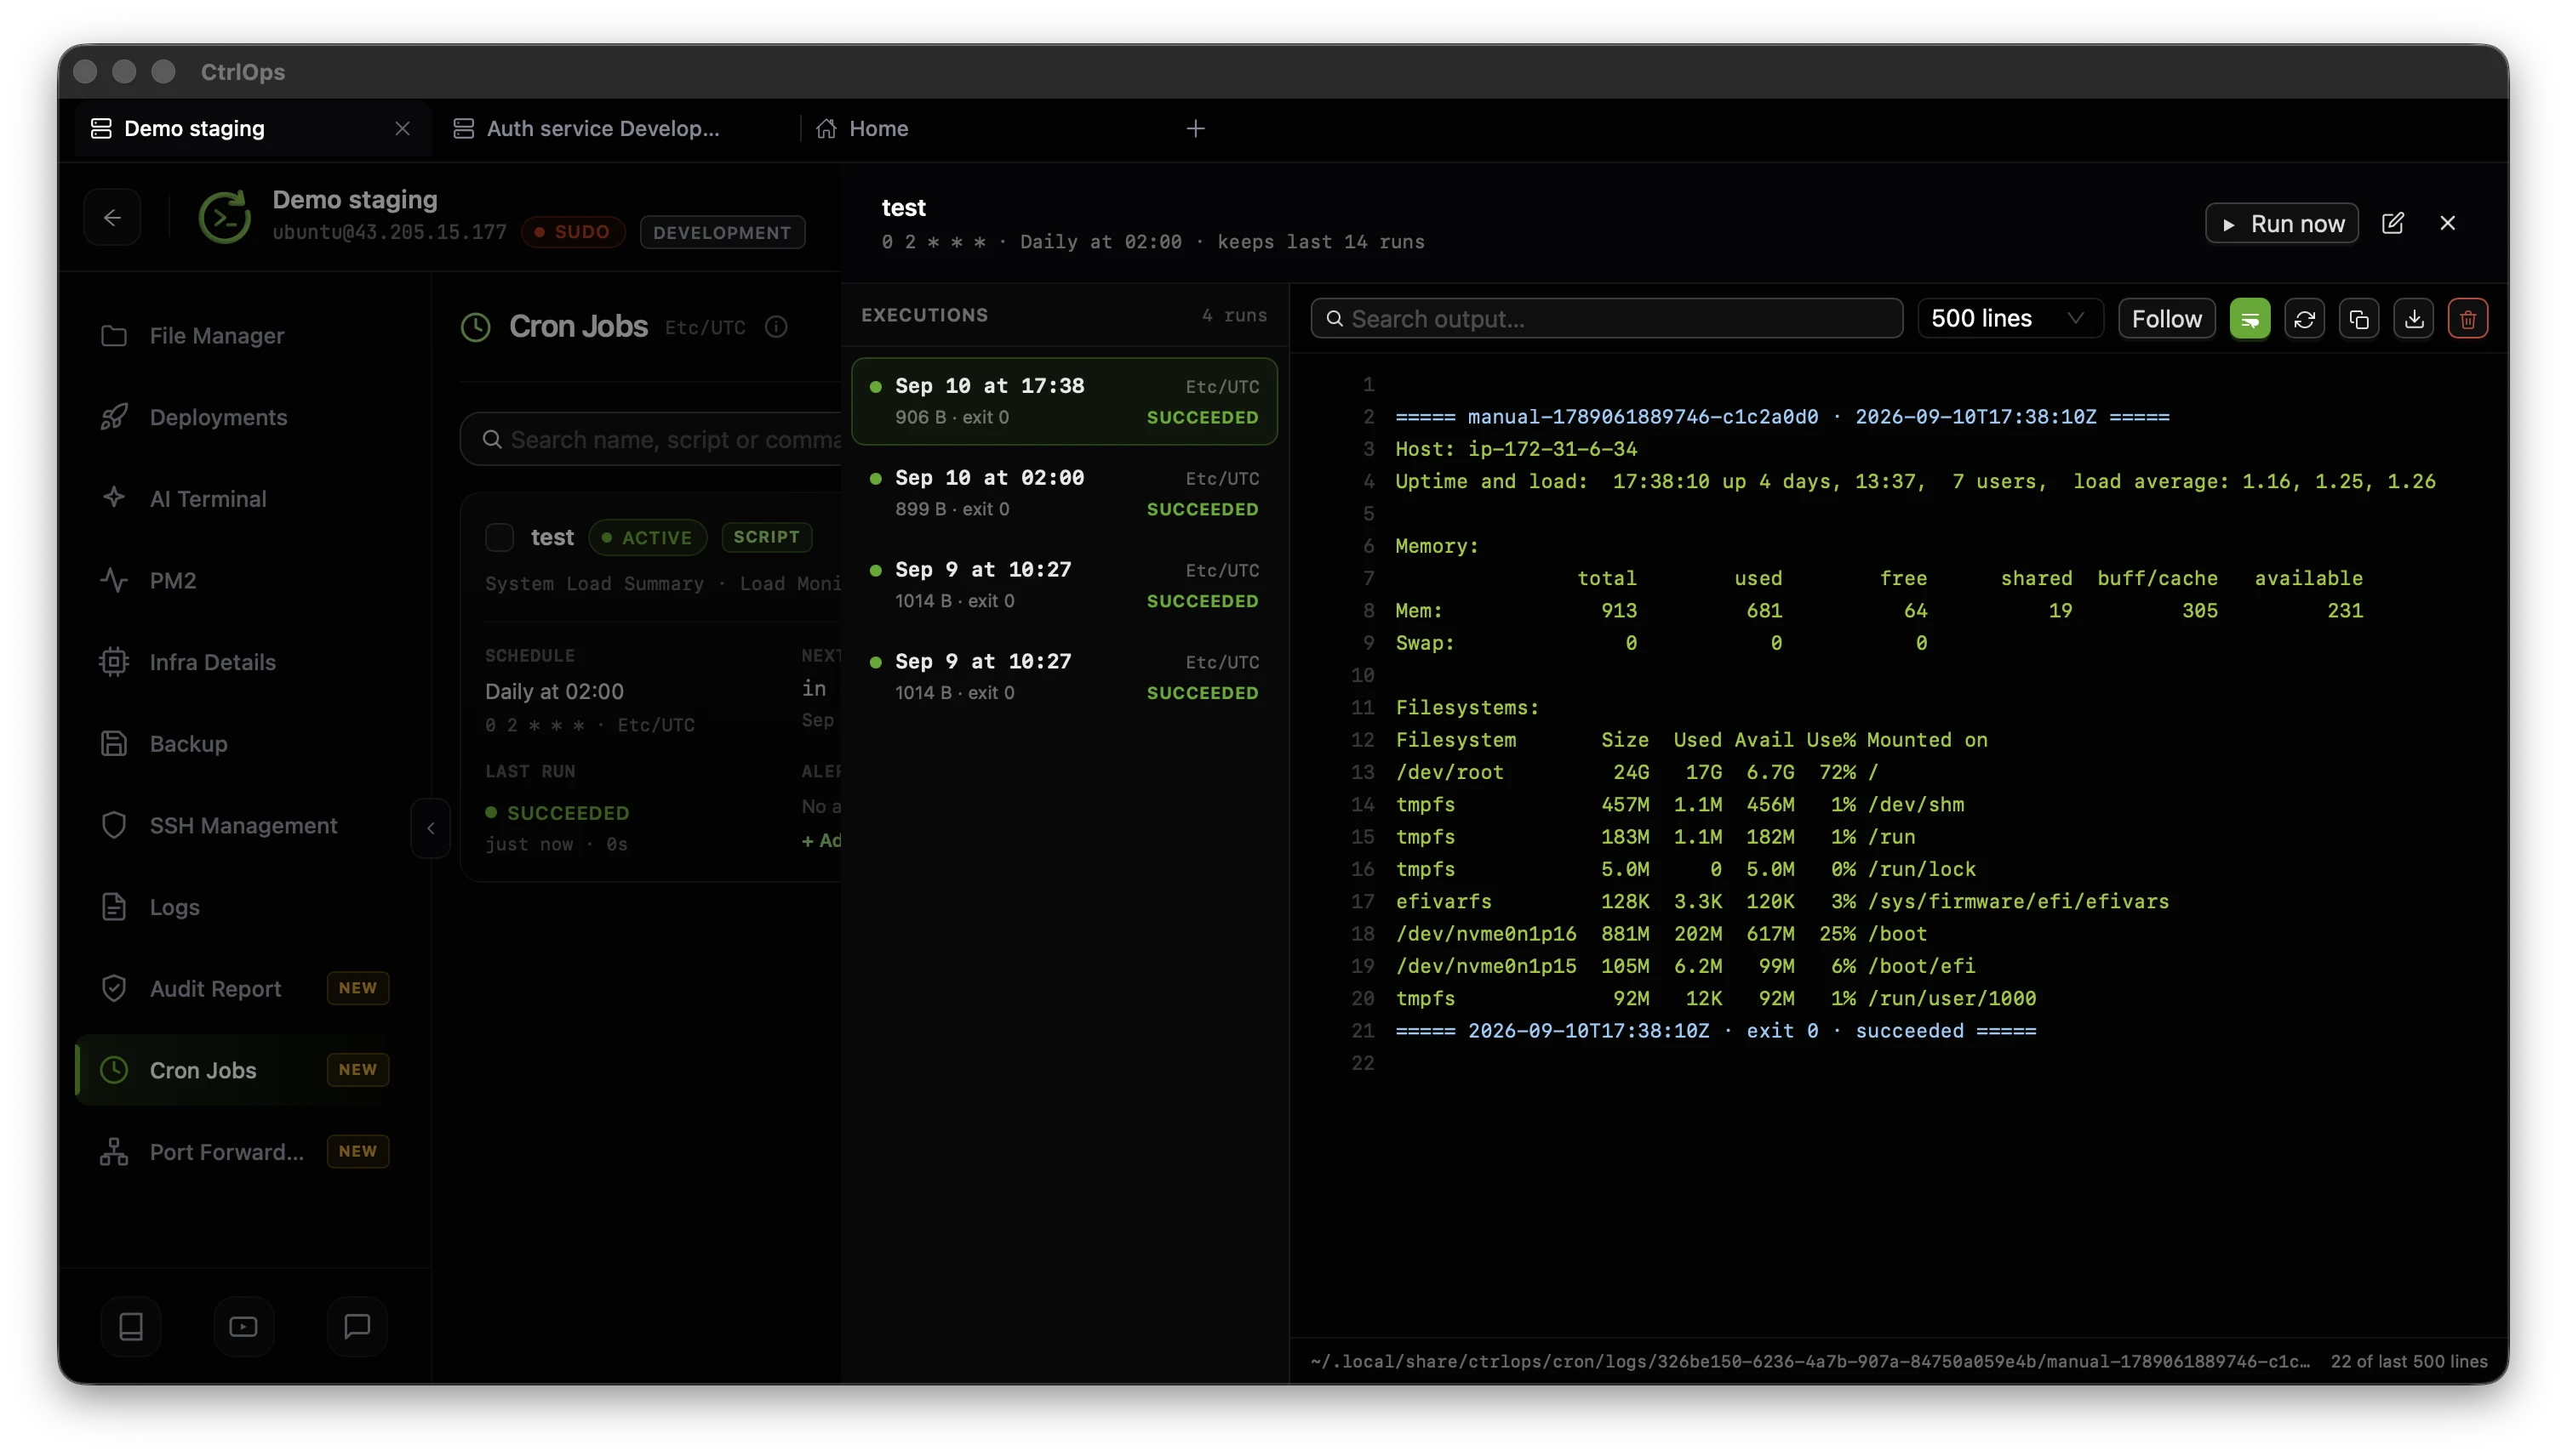Click the SCRIPT badge on test job
Image resolution: width=2567 pixels, height=1456 pixels.
(766, 537)
